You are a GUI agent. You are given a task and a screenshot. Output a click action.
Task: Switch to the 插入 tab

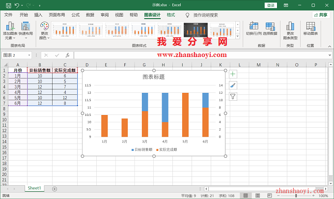(x=38, y=15)
